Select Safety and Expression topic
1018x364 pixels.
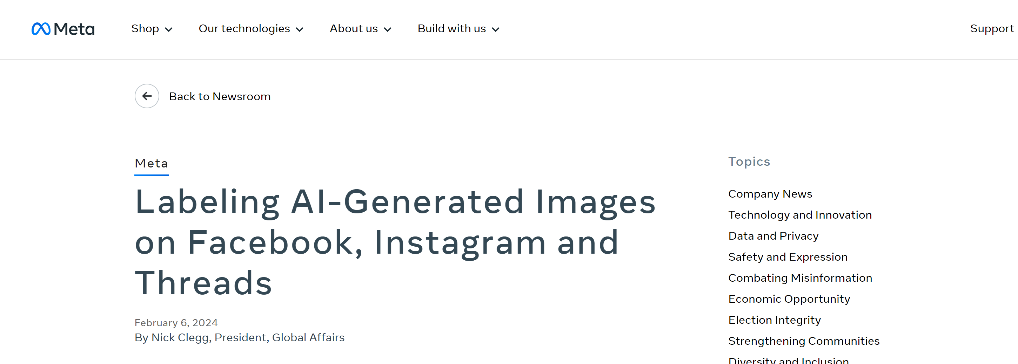click(x=788, y=256)
